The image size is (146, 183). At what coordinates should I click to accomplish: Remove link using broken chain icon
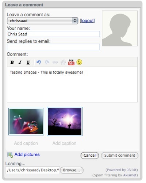pos(63,62)
